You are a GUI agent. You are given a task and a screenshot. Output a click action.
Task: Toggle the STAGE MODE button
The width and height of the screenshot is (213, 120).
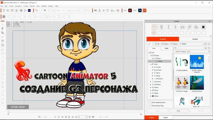point(18,107)
